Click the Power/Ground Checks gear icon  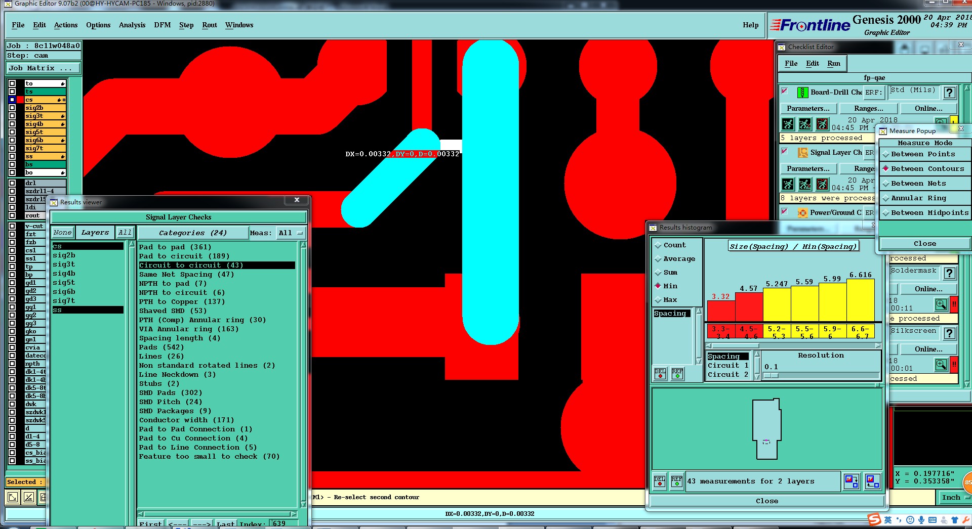pos(802,213)
